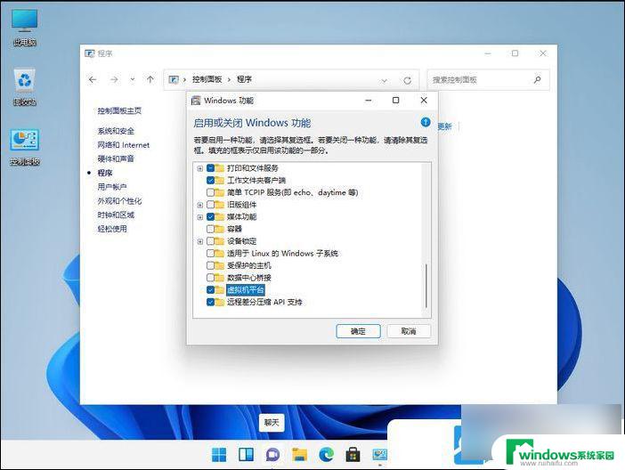Enable the 旧版组件 checkbox
The image size is (625, 470).
211,205
